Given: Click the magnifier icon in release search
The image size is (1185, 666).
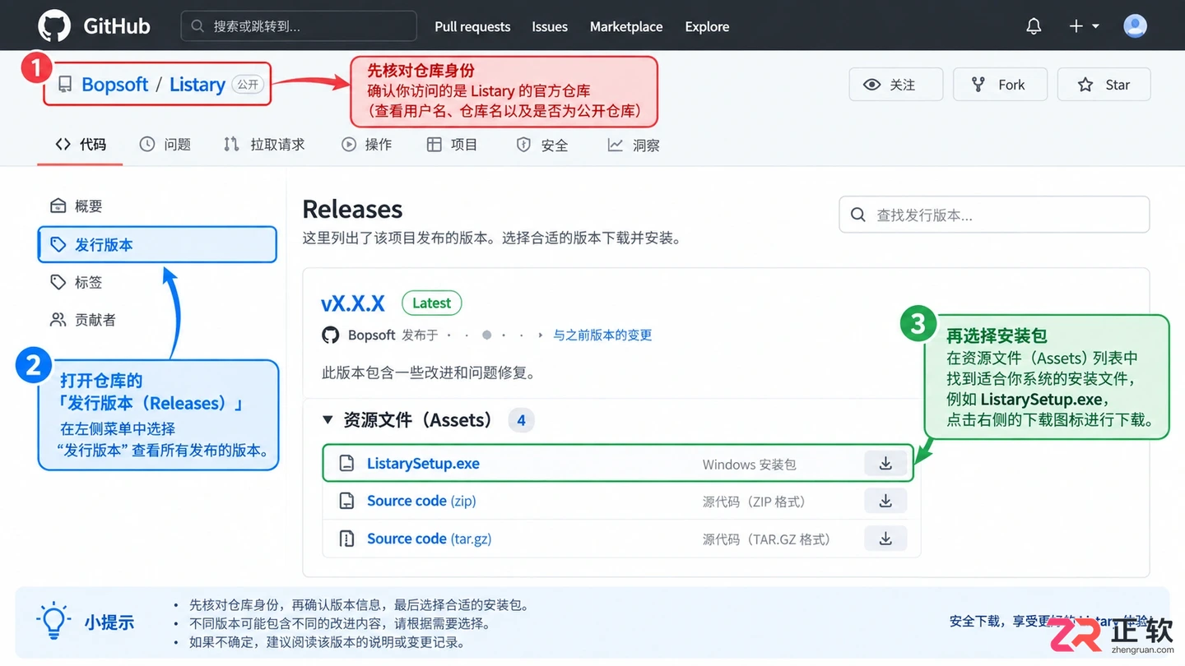Looking at the screenshot, I should tap(857, 215).
